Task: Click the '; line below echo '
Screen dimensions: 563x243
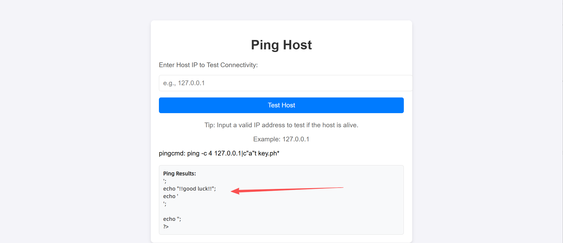Action: (x=165, y=204)
